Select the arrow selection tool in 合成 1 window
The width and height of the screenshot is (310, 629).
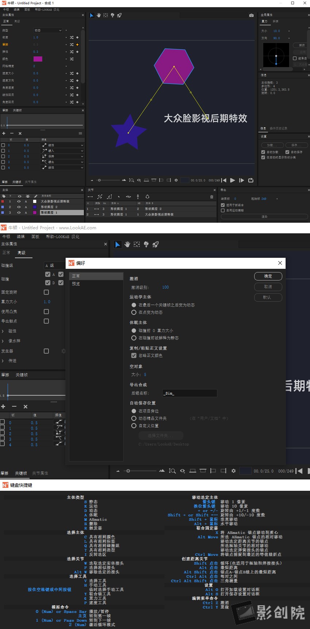92,15
